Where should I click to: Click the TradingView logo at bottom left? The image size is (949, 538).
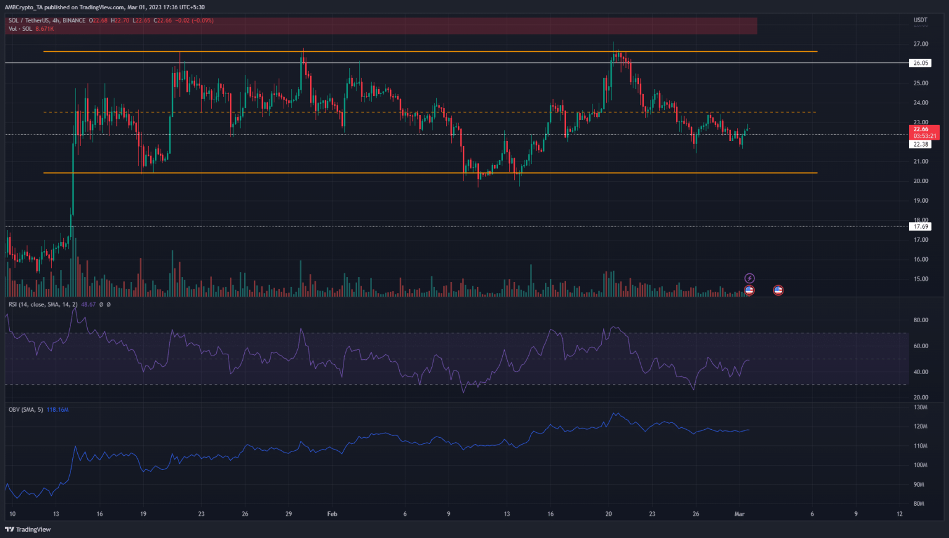click(x=28, y=529)
